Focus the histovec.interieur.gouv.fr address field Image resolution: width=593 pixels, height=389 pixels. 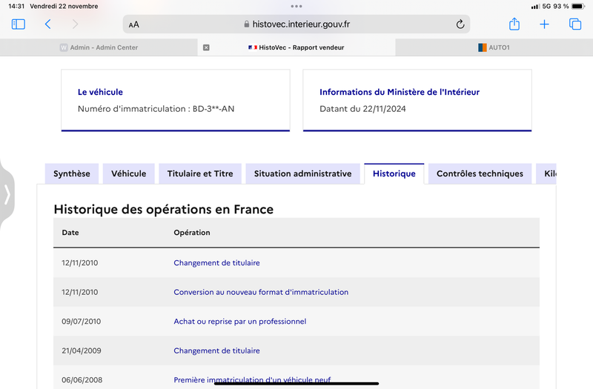(x=296, y=24)
